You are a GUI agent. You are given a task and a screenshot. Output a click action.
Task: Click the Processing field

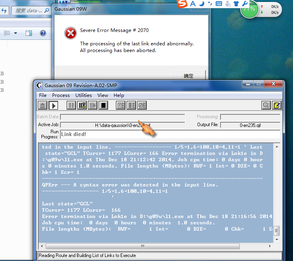(250, 117)
